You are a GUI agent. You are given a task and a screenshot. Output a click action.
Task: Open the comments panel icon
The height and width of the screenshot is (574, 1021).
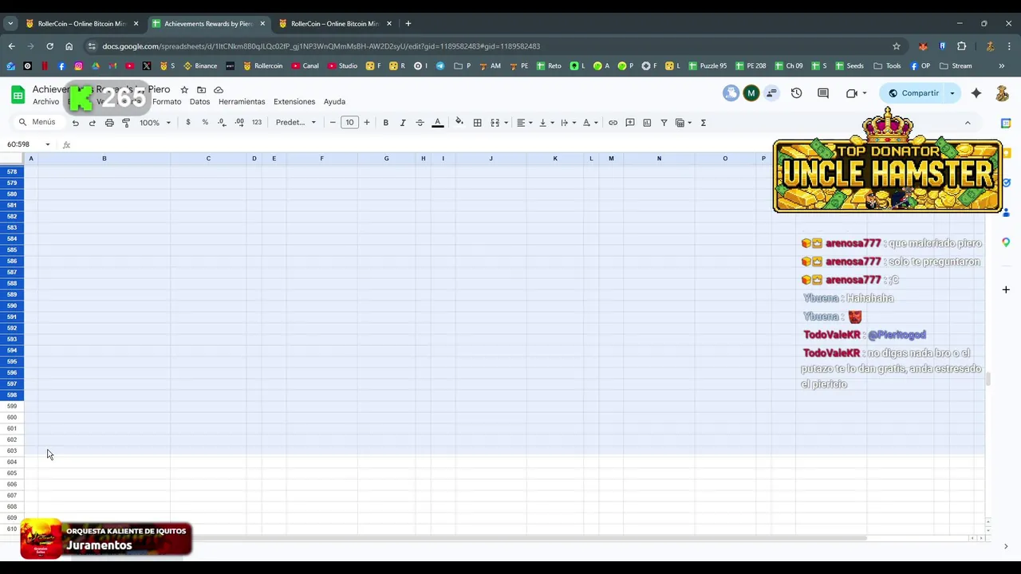(823, 93)
